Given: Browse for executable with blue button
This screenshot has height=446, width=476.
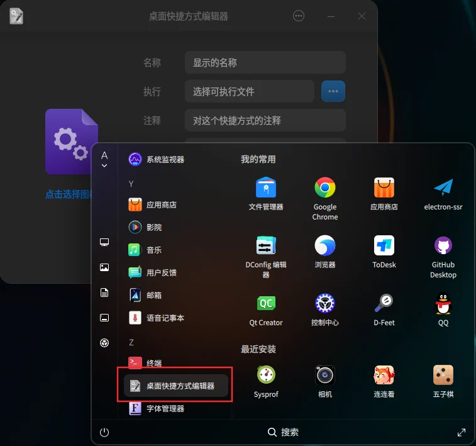Looking at the screenshot, I should (333, 91).
